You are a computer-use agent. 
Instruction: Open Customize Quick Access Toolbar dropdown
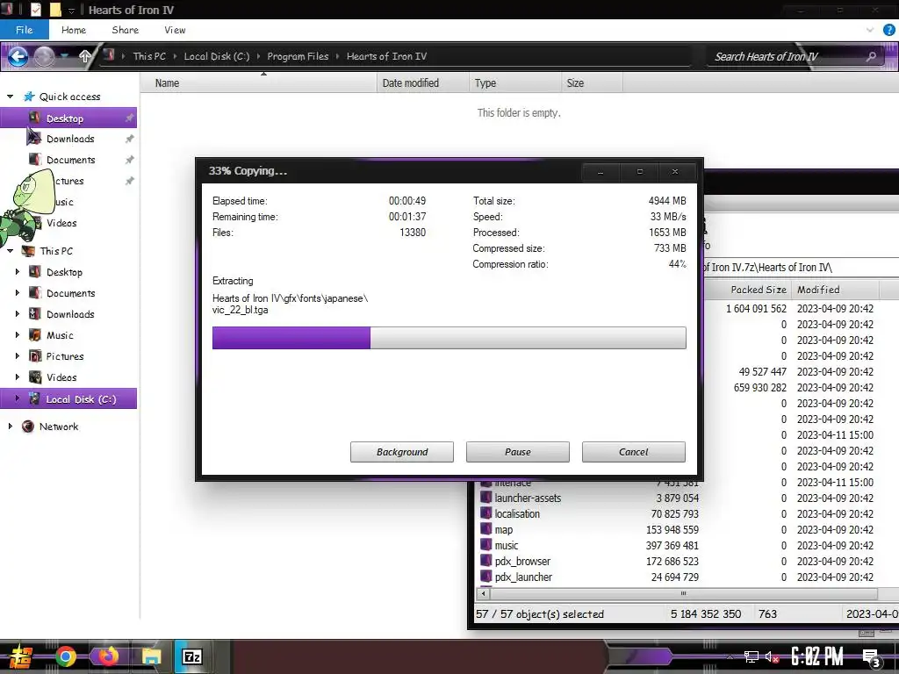(71, 11)
